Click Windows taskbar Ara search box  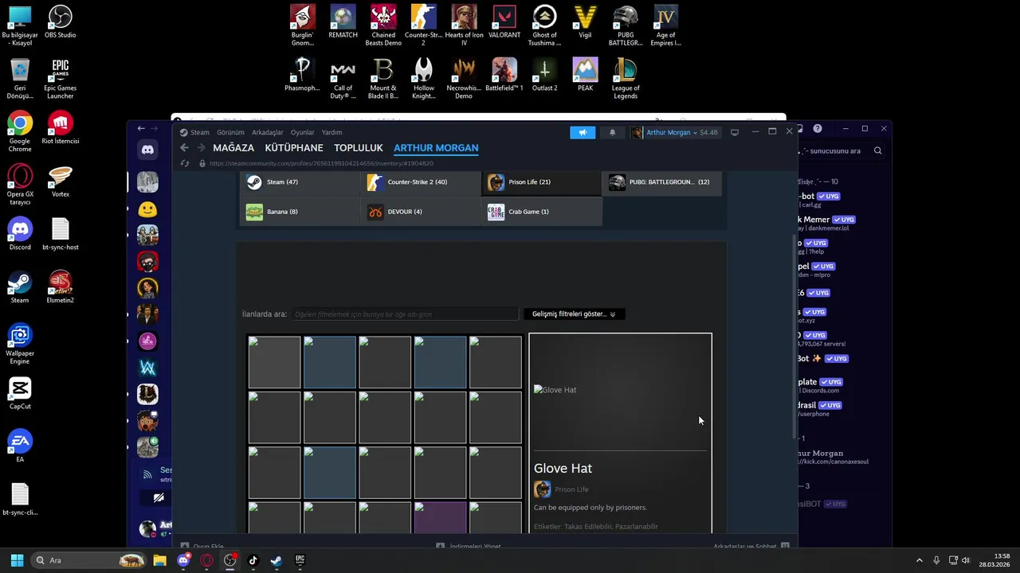point(88,560)
